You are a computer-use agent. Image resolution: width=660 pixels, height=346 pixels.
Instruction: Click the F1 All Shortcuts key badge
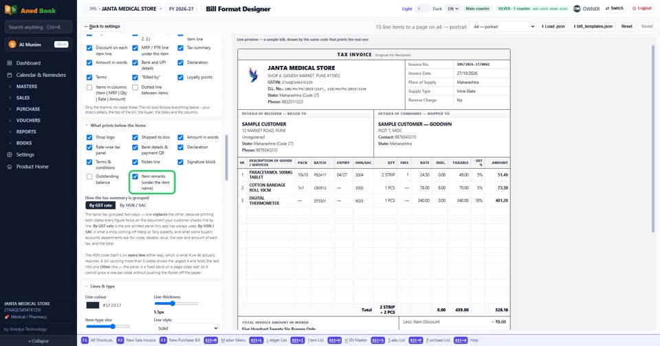click(x=85, y=340)
